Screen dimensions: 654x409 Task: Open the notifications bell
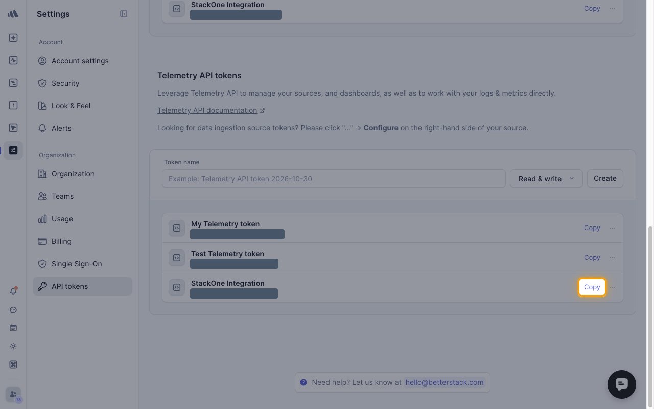coord(13,291)
